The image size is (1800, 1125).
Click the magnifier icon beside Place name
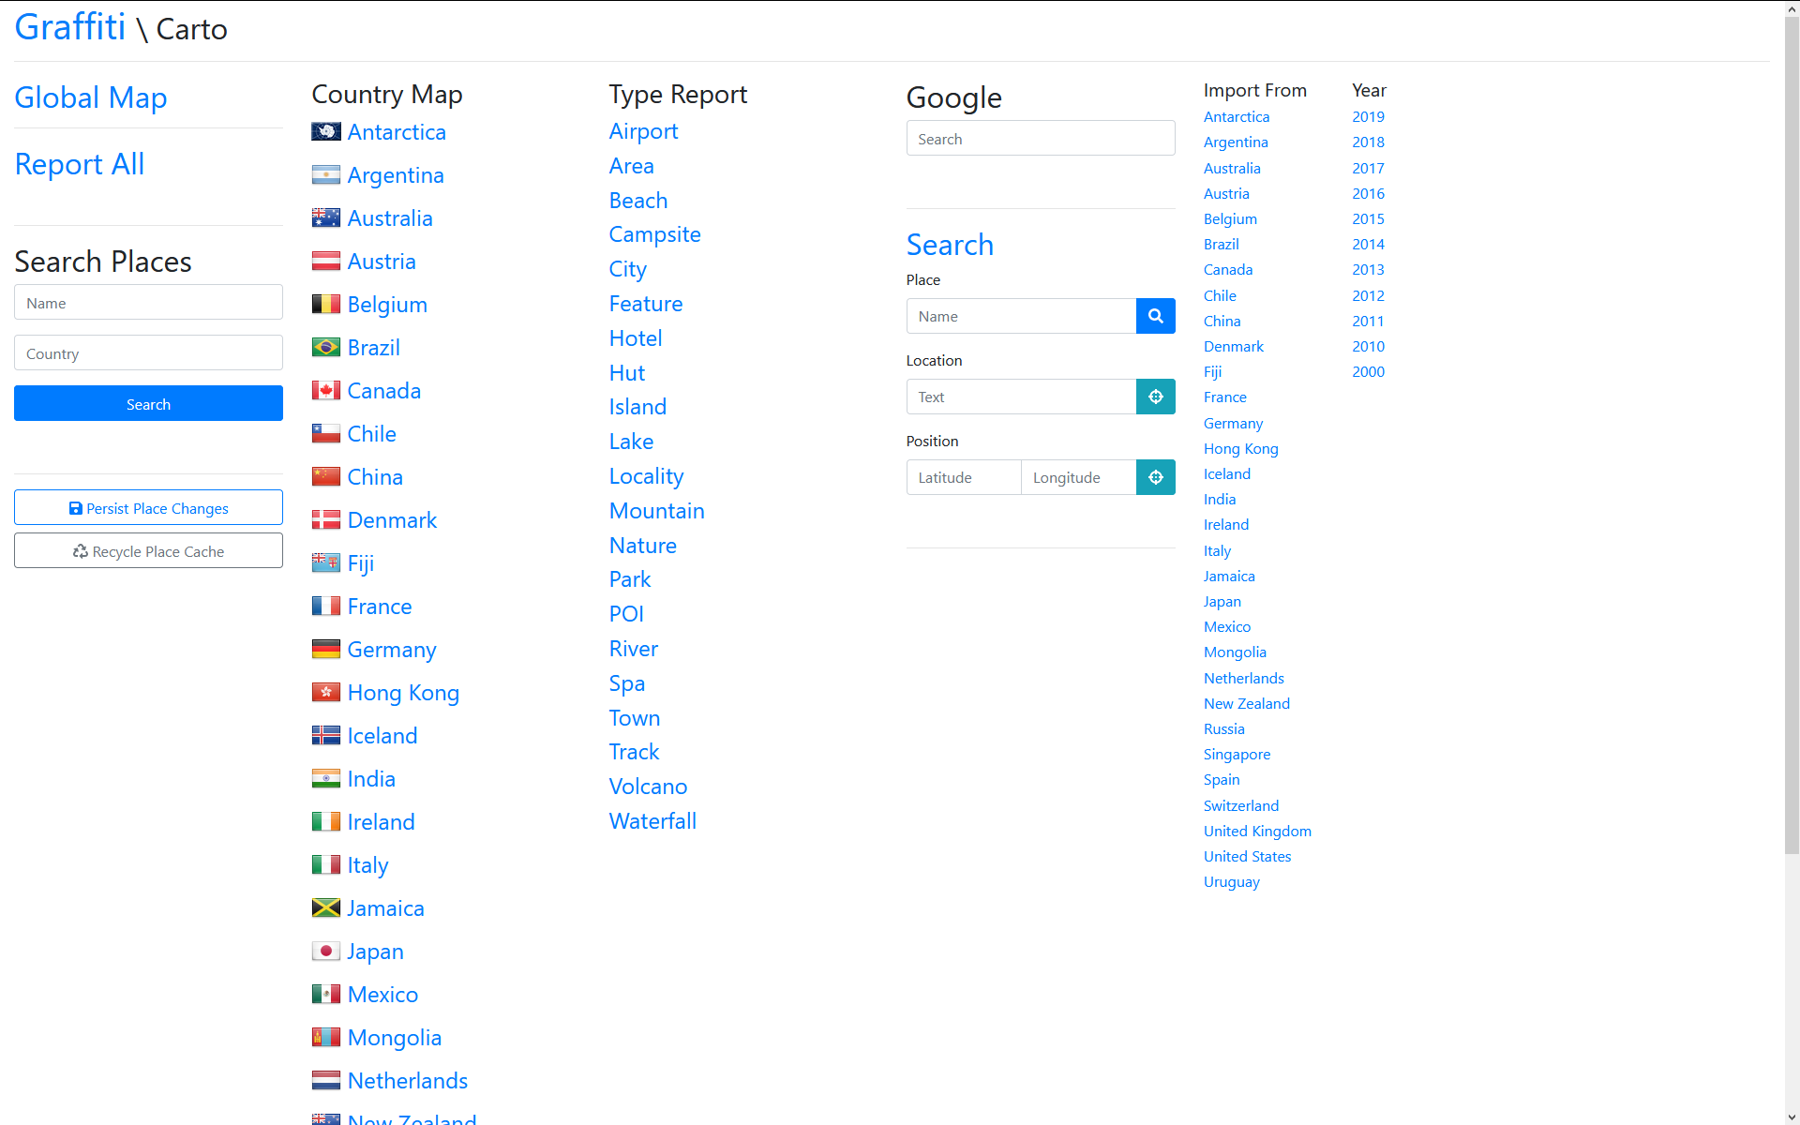tap(1155, 316)
